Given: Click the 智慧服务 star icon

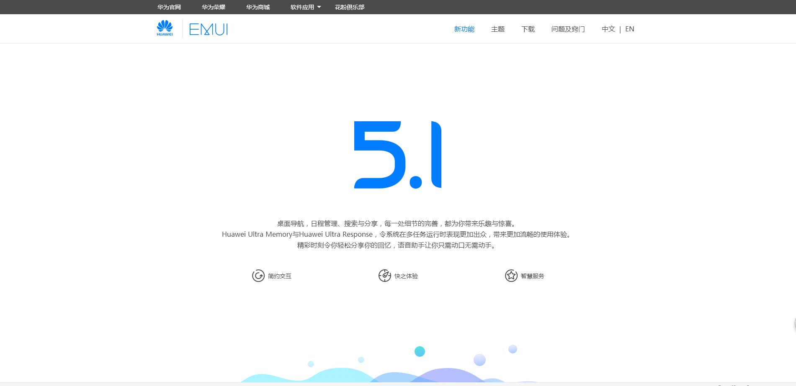Looking at the screenshot, I should (512, 276).
